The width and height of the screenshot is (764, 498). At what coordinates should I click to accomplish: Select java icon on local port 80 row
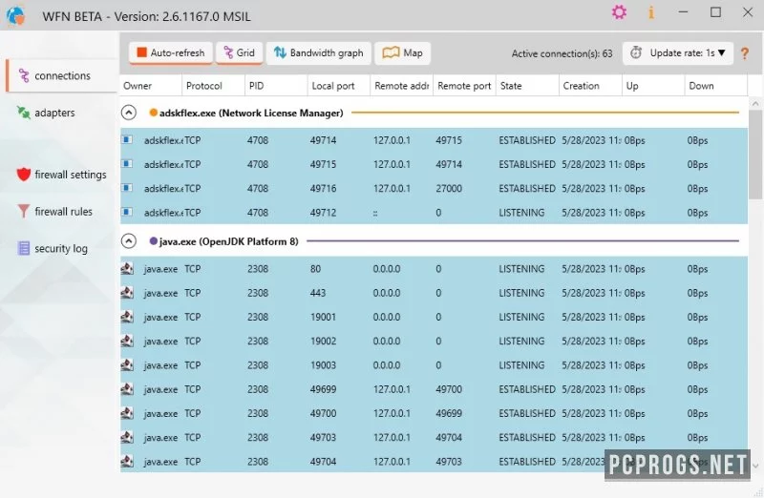127,268
